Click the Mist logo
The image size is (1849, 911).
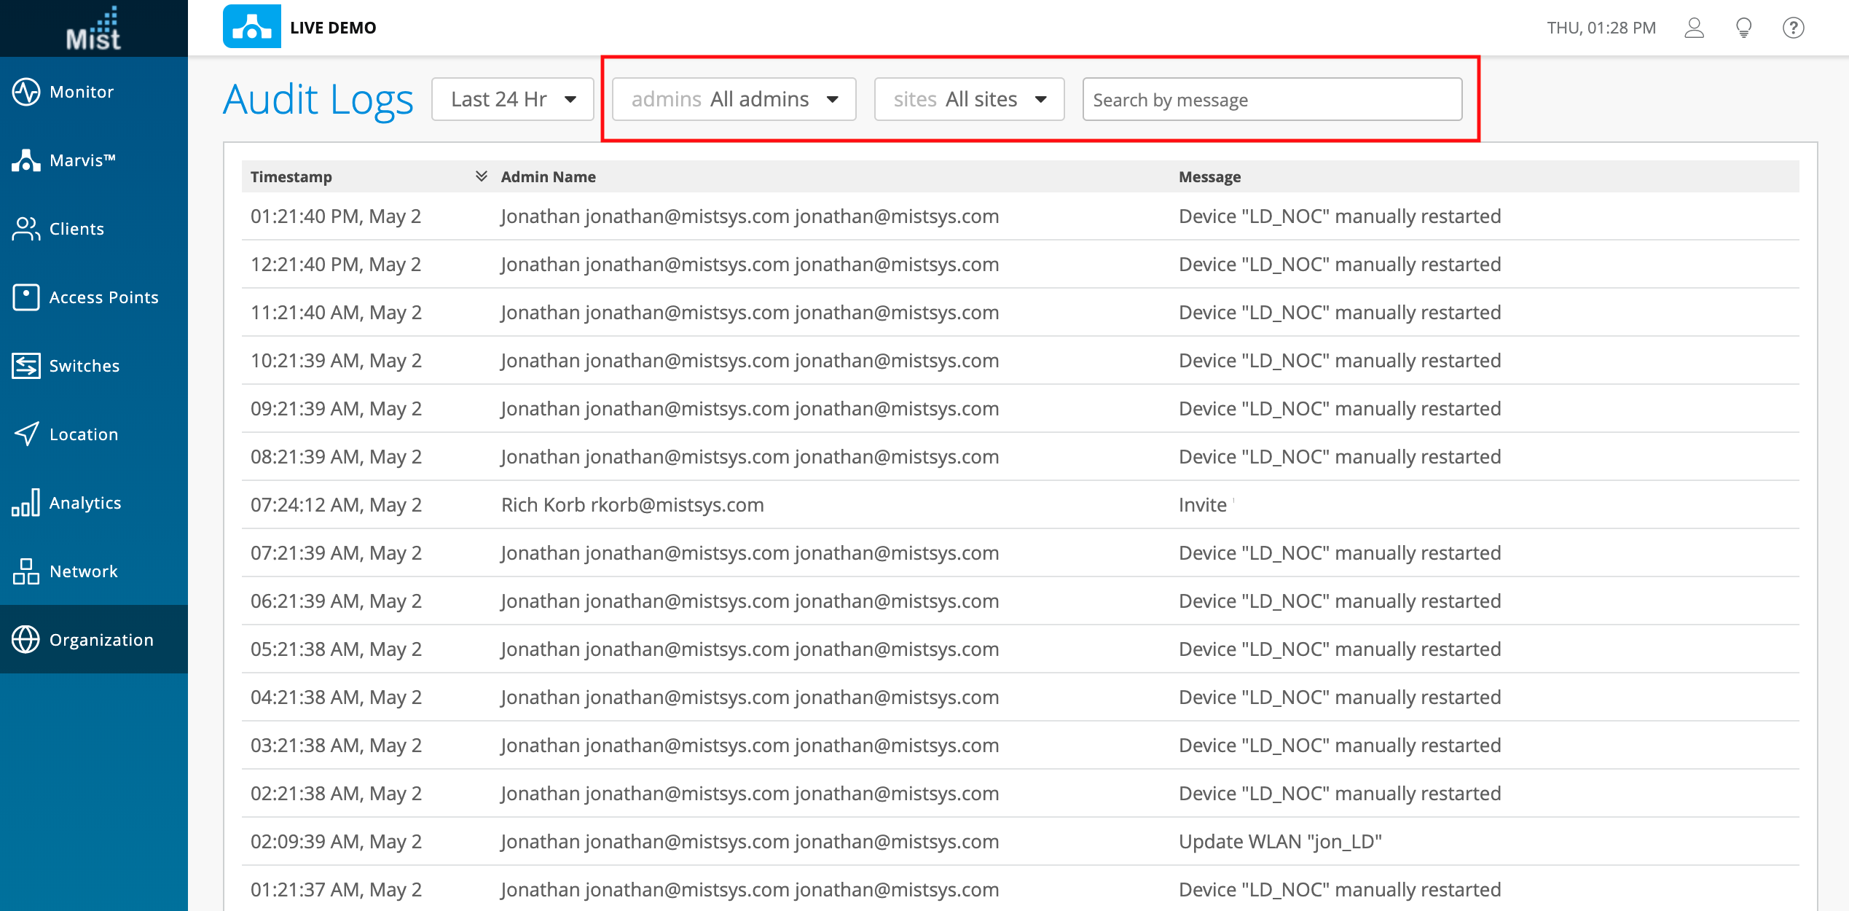point(93,29)
